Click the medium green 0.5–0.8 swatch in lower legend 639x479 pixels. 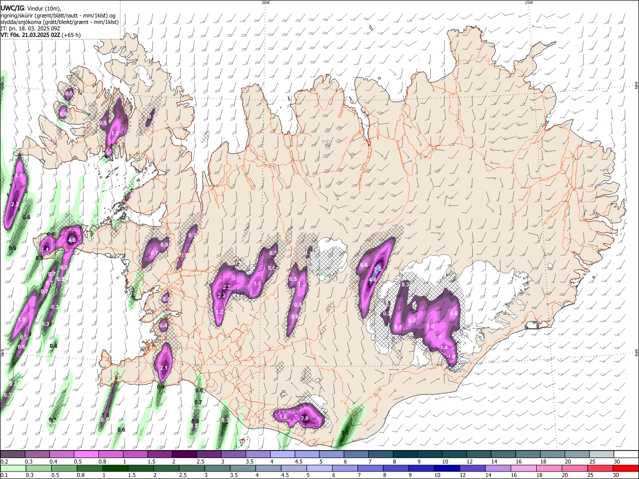(x=64, y=468)
